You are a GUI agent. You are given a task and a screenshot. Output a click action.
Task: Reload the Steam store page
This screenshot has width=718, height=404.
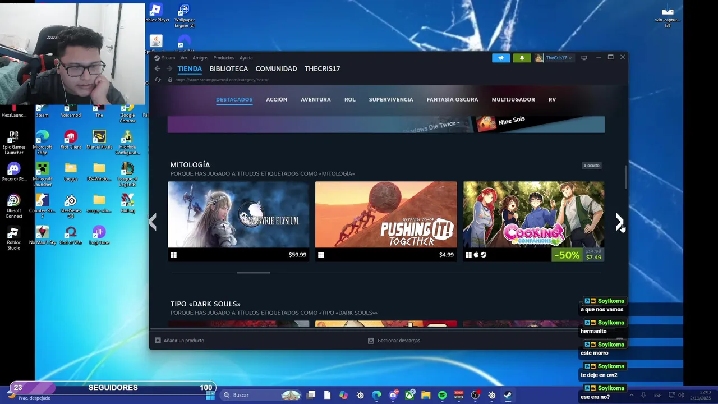[x=158, y=80]
